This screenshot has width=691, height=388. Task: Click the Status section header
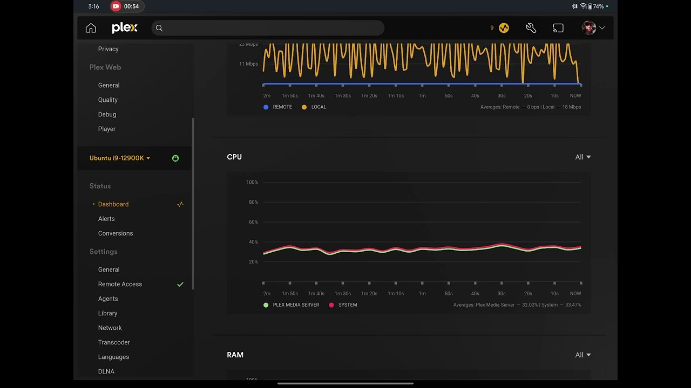(100, 186)
